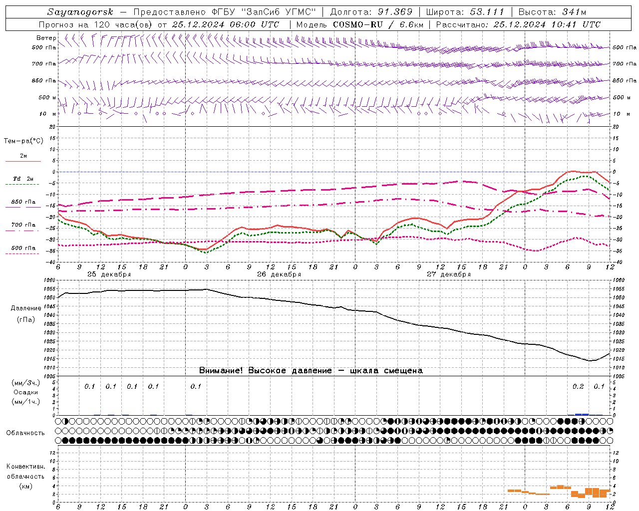Viewport: 639px width, 511px height.
Task: Click the '0.2' precipitation amount value
Action: (578, 387)
